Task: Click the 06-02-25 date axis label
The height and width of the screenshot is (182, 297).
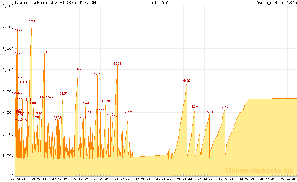Action: pos(288,179)
